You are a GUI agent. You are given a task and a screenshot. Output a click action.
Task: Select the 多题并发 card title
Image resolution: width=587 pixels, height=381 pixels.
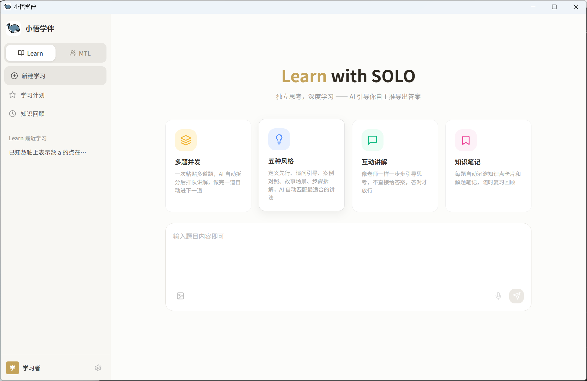188,162
